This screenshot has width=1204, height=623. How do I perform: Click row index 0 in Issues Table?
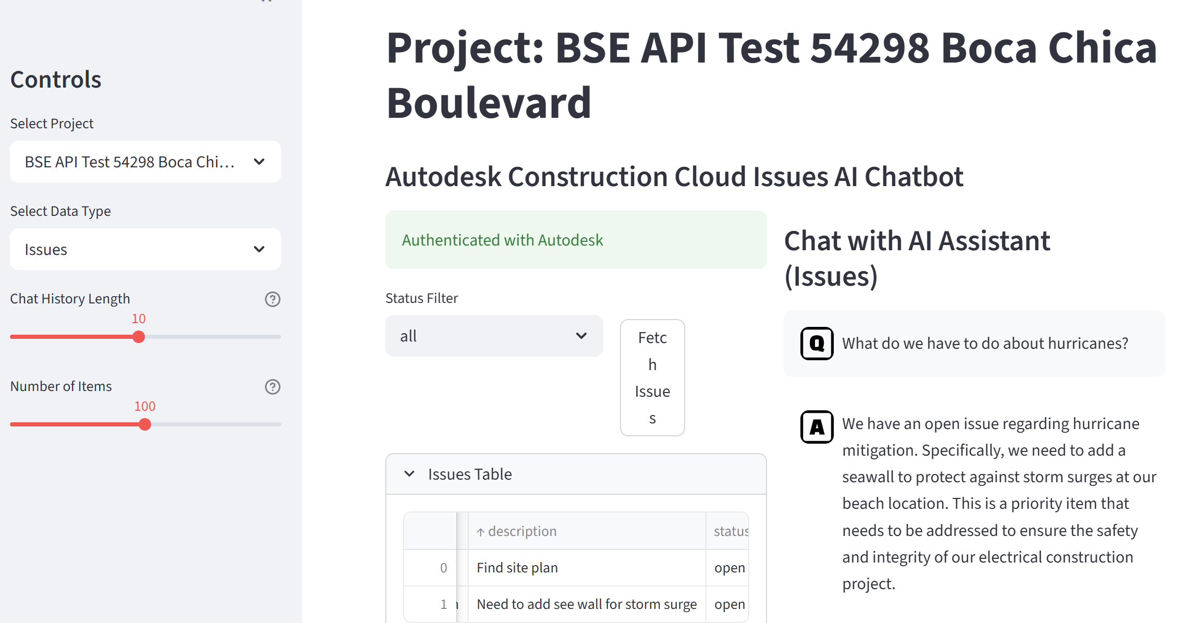443,568
